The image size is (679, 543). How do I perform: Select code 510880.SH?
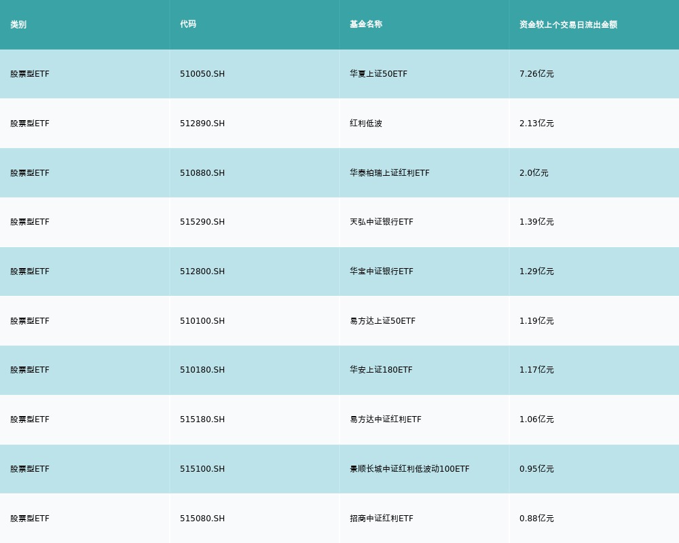point(202,173)
